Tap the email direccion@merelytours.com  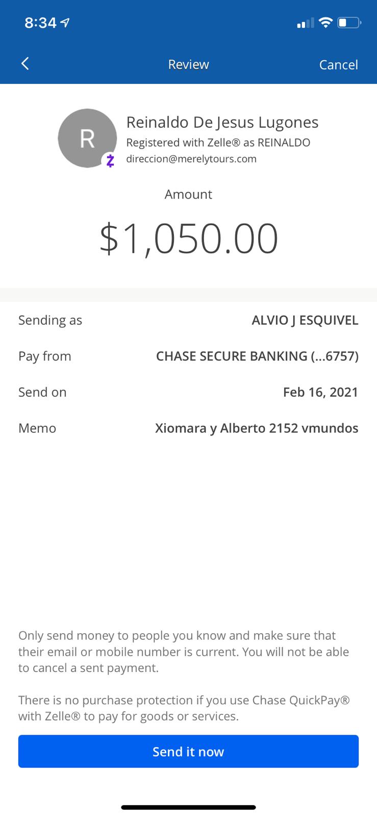click(x=191, y=159)
